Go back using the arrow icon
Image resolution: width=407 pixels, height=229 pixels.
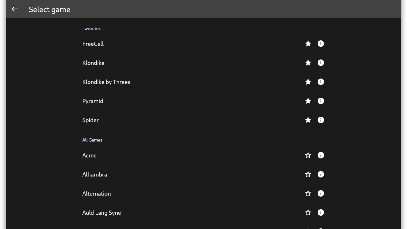(x=15, y=9)
